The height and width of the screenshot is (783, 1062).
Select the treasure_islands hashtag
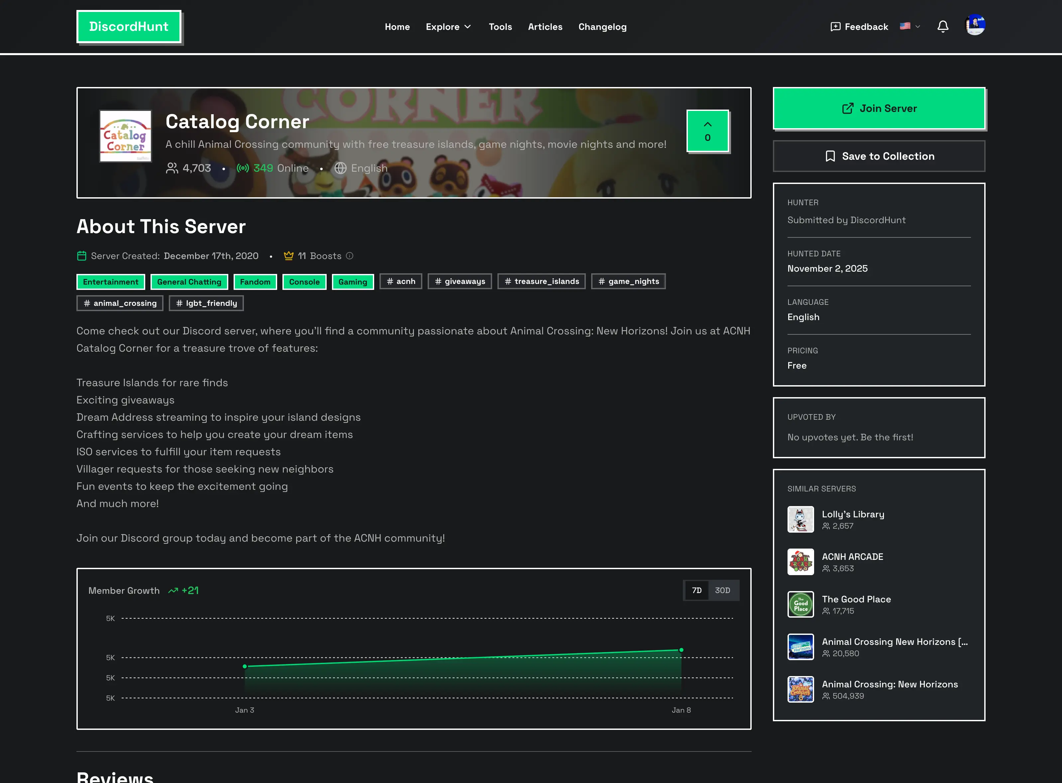[x=541, y=281]
